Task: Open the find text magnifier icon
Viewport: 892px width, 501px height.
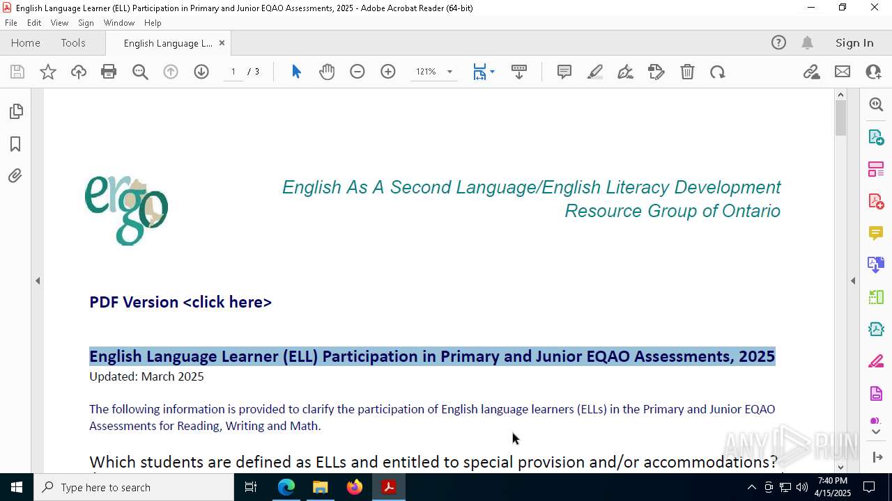Action: (140, 72)
